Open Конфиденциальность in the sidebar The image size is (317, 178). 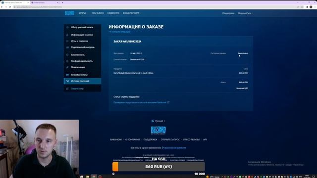click(83, 61)
